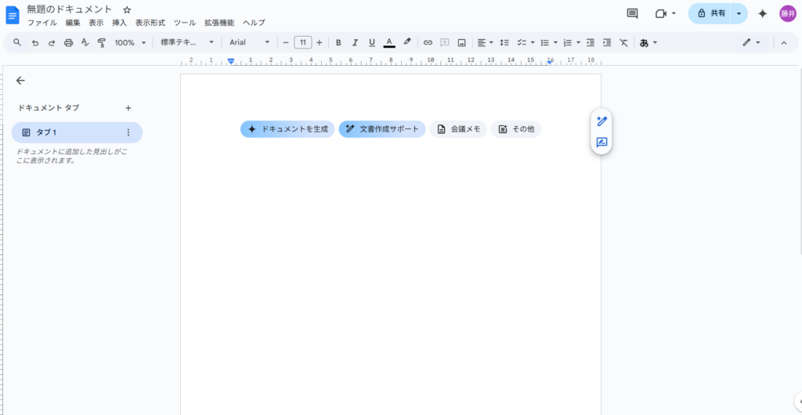The height and width of the screenshot is (415, 802).
Task: Click the floating suggest edits icon
Action: (601, 143)
